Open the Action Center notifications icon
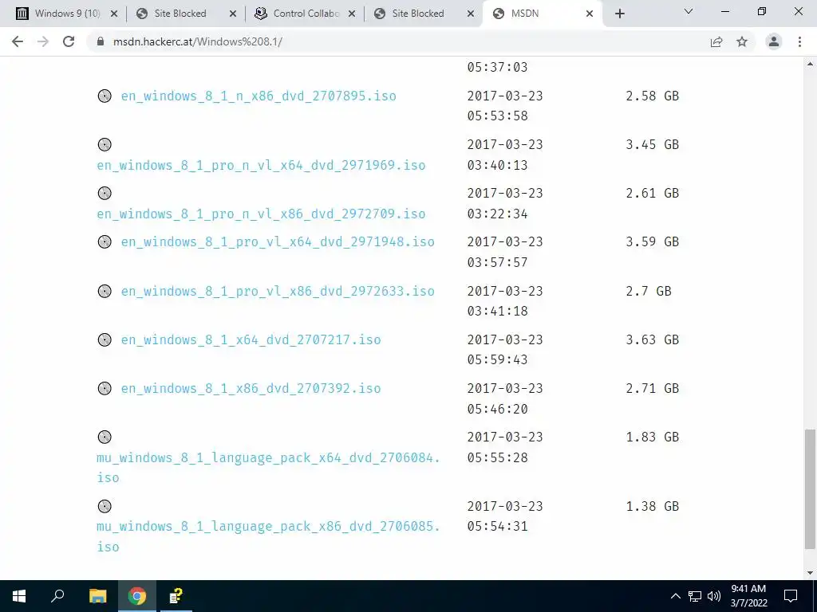The height and width of the screenshot is (612, 817). (x=791, y=596)
